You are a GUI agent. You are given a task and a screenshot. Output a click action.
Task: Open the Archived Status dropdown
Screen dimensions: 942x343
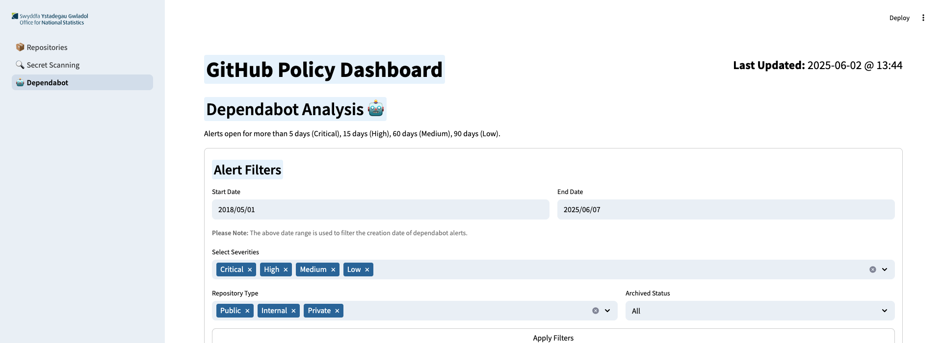pyautogui.click(x=760, y=311)
